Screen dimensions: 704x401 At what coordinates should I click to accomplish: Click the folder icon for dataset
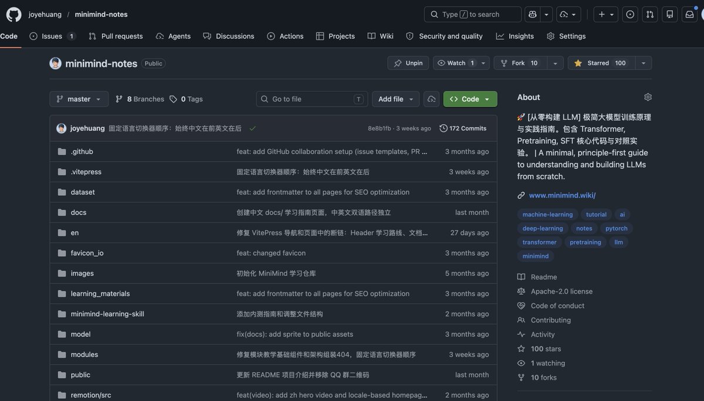click(62, 192)
